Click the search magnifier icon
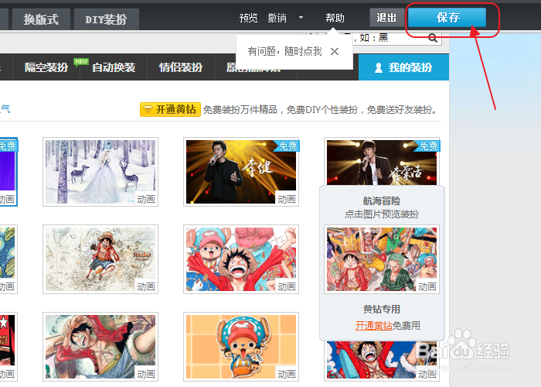Viewport: 541px width, 387px height. pyautogui.click(x=433, y=38)
